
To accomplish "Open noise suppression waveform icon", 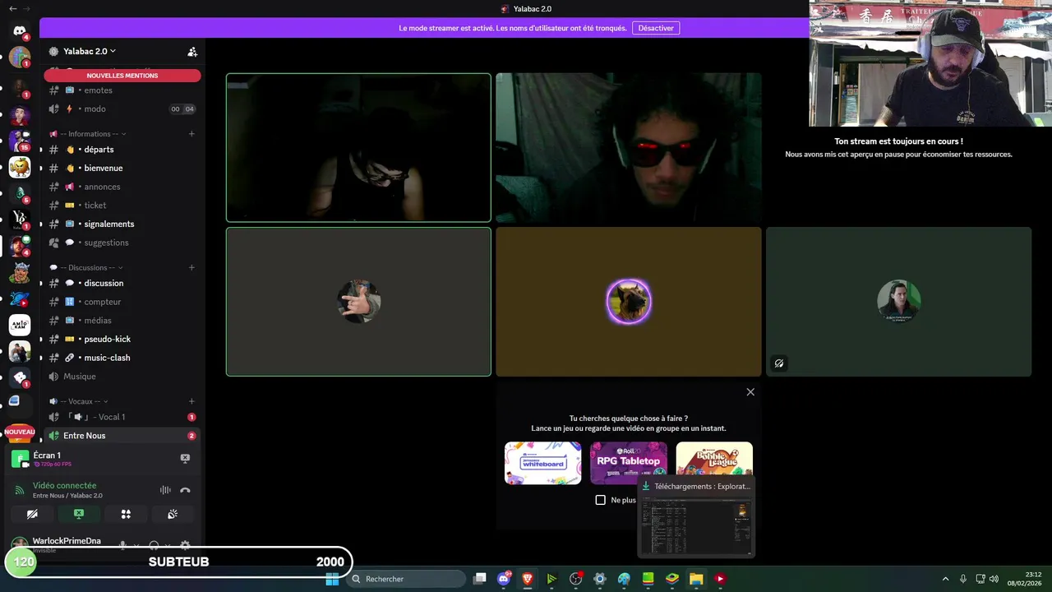I will [165, 490].
